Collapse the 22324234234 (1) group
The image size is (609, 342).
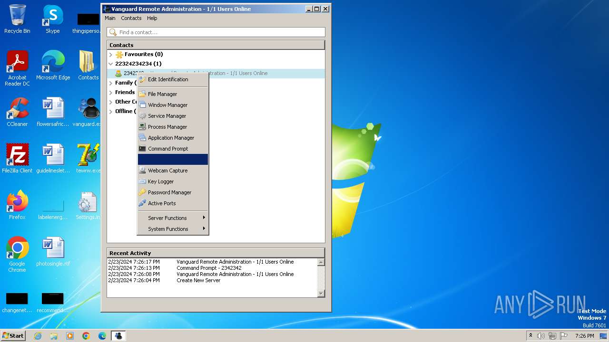coord(111,64)
